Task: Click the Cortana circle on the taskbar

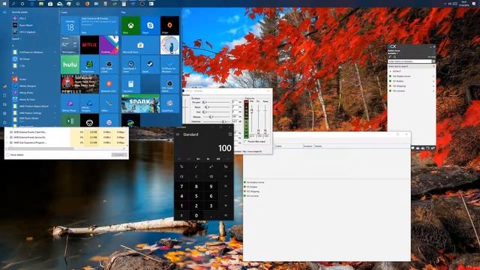Action: pos(22,4)
